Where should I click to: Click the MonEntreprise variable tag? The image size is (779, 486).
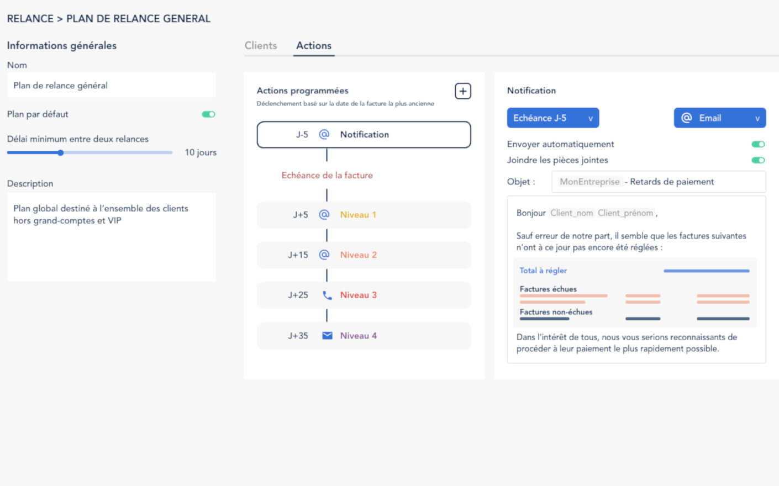tap(589, 182)
